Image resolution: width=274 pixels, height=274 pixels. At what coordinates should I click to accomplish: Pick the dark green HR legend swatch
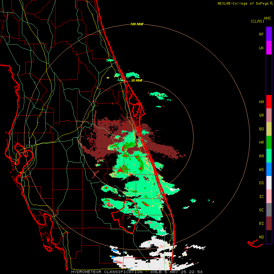[x=269, y=142]
